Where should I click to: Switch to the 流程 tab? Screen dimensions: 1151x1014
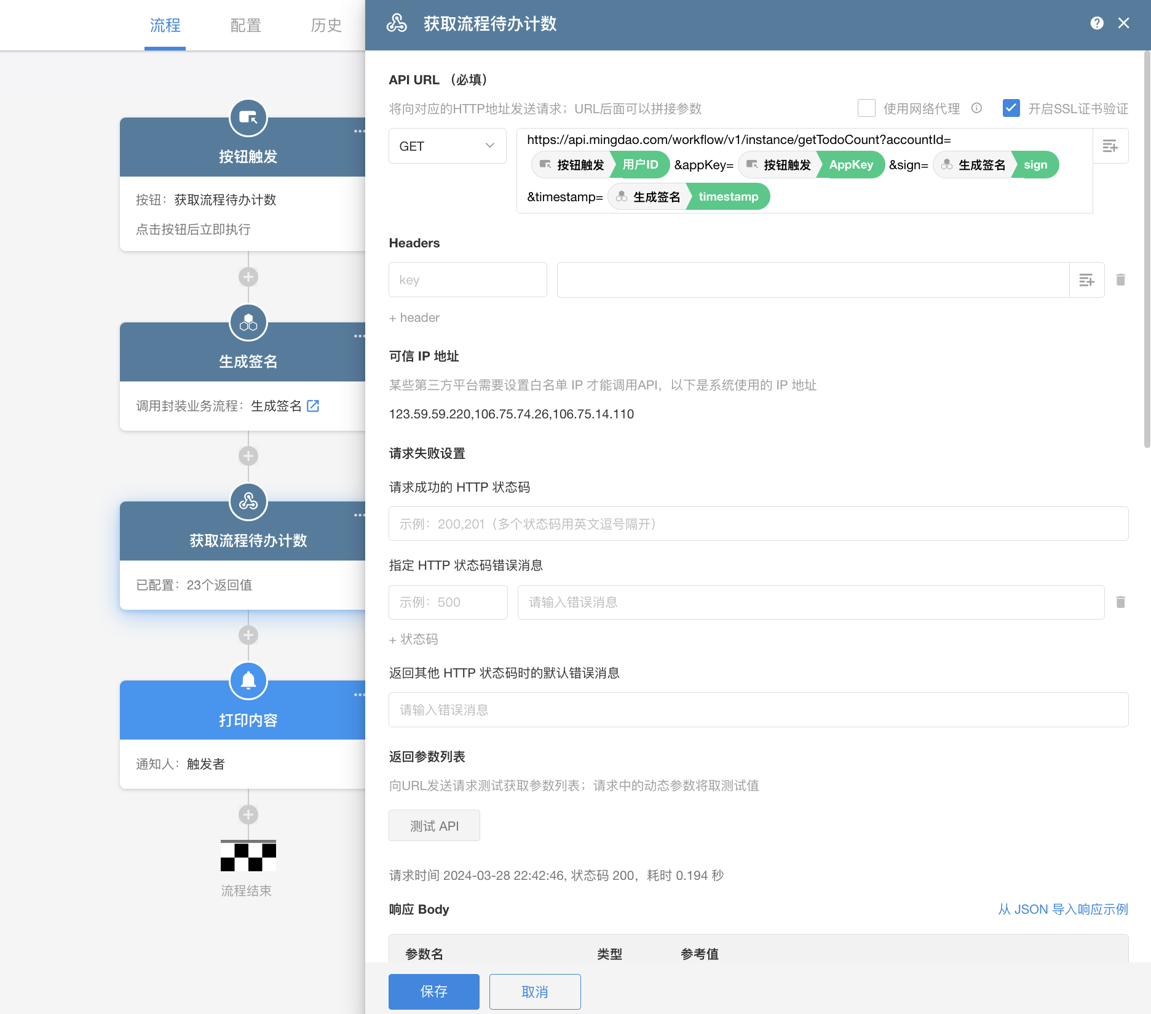165,25
